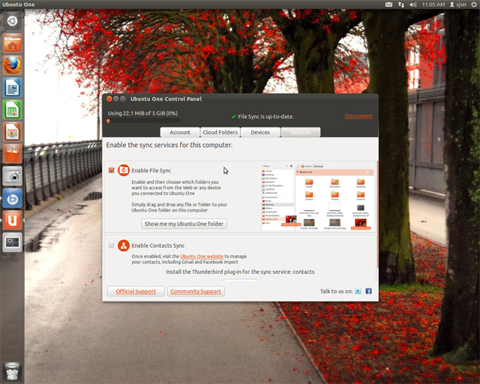Select the Devices tab
The height and width of the screenshot is (384, 480).
click(260, 132)
